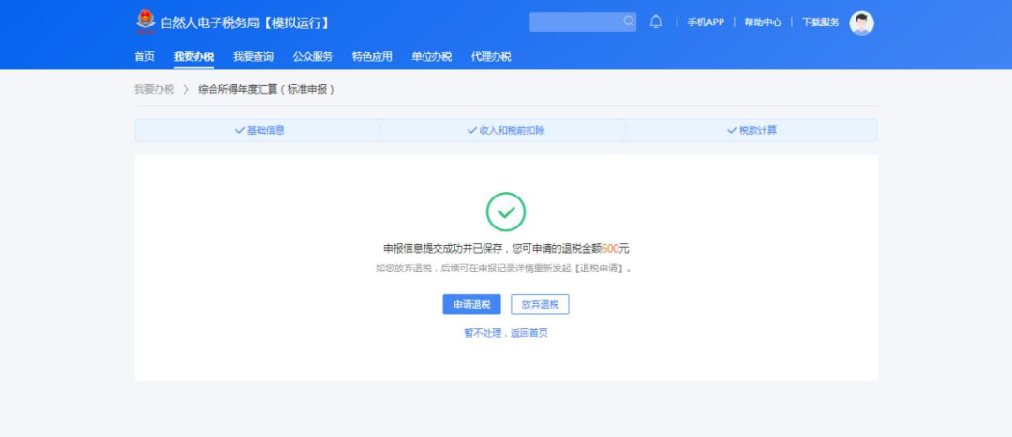This screenshot has height=437, width=1012.
Task: Click the search magnifier icon
Action: pos(629,22)
